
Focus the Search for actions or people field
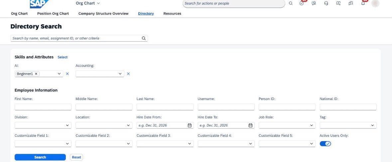point(234,4)
